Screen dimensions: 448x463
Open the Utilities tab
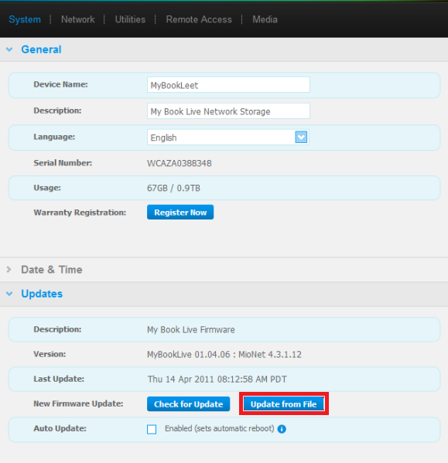point(130,19)
